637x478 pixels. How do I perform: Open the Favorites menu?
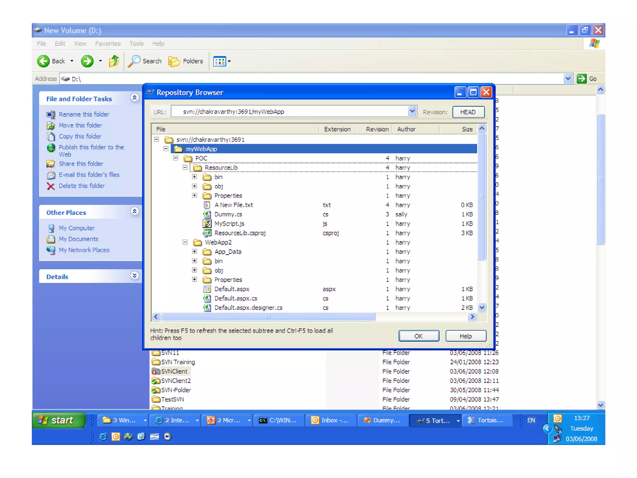(108, 44)
